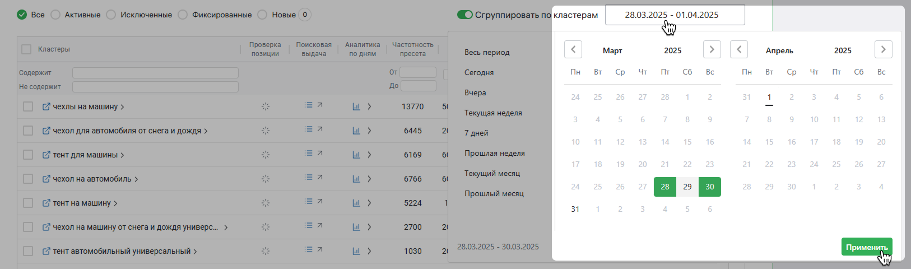
Task: Open the date range field 28.03.2025 - 01.04.2025
Action: [x=675, y=15]
